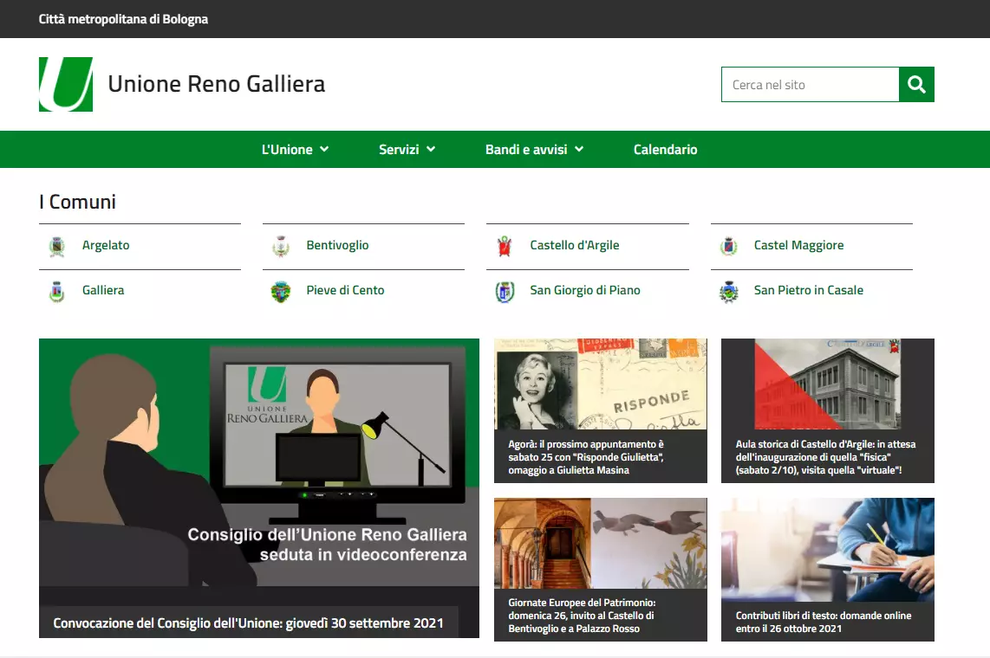Open the Servizi dropdown menu
This screenshot has height=658, width=990.
click(407, 150)
